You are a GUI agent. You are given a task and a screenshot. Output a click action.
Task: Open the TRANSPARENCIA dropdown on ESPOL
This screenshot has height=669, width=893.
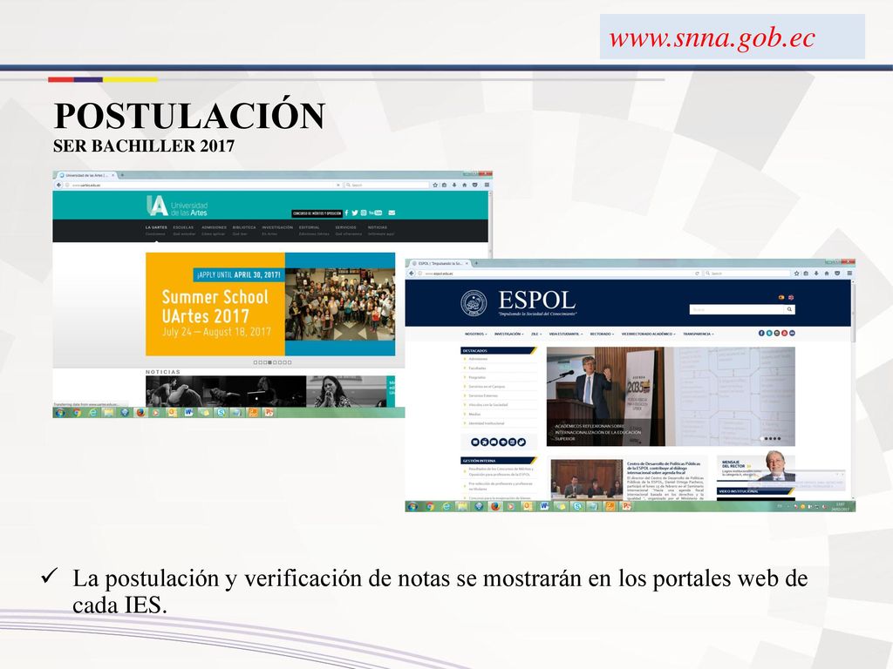[699, 334]
